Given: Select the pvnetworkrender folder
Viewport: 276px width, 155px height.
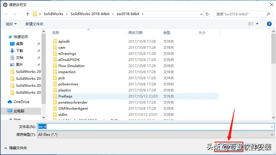Looking at the screenshot, I should (x=73, y=102).
